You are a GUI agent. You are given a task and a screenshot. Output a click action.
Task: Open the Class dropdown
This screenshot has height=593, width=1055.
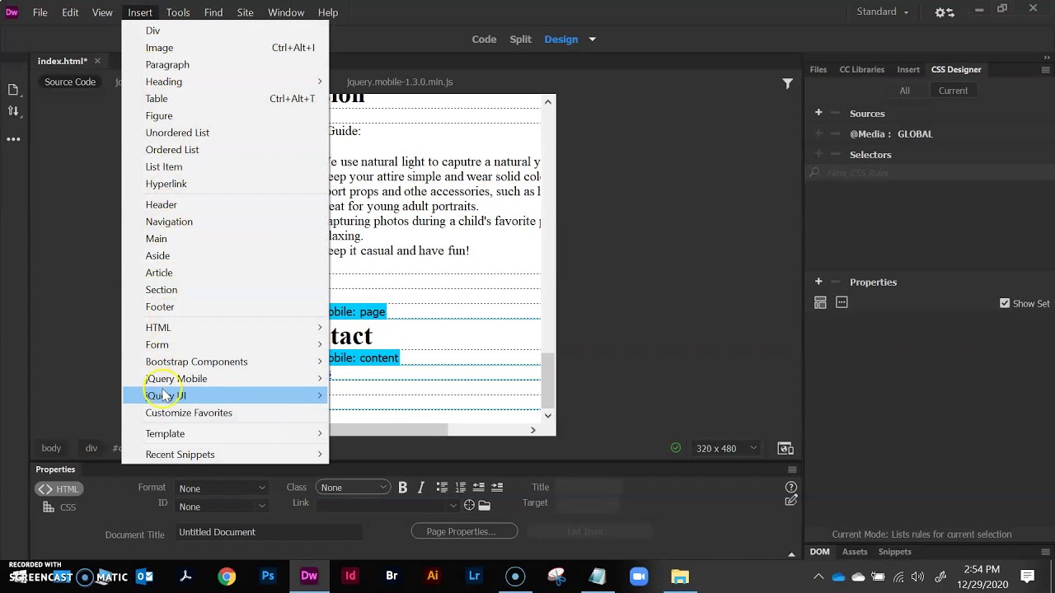tap(353, 488)
